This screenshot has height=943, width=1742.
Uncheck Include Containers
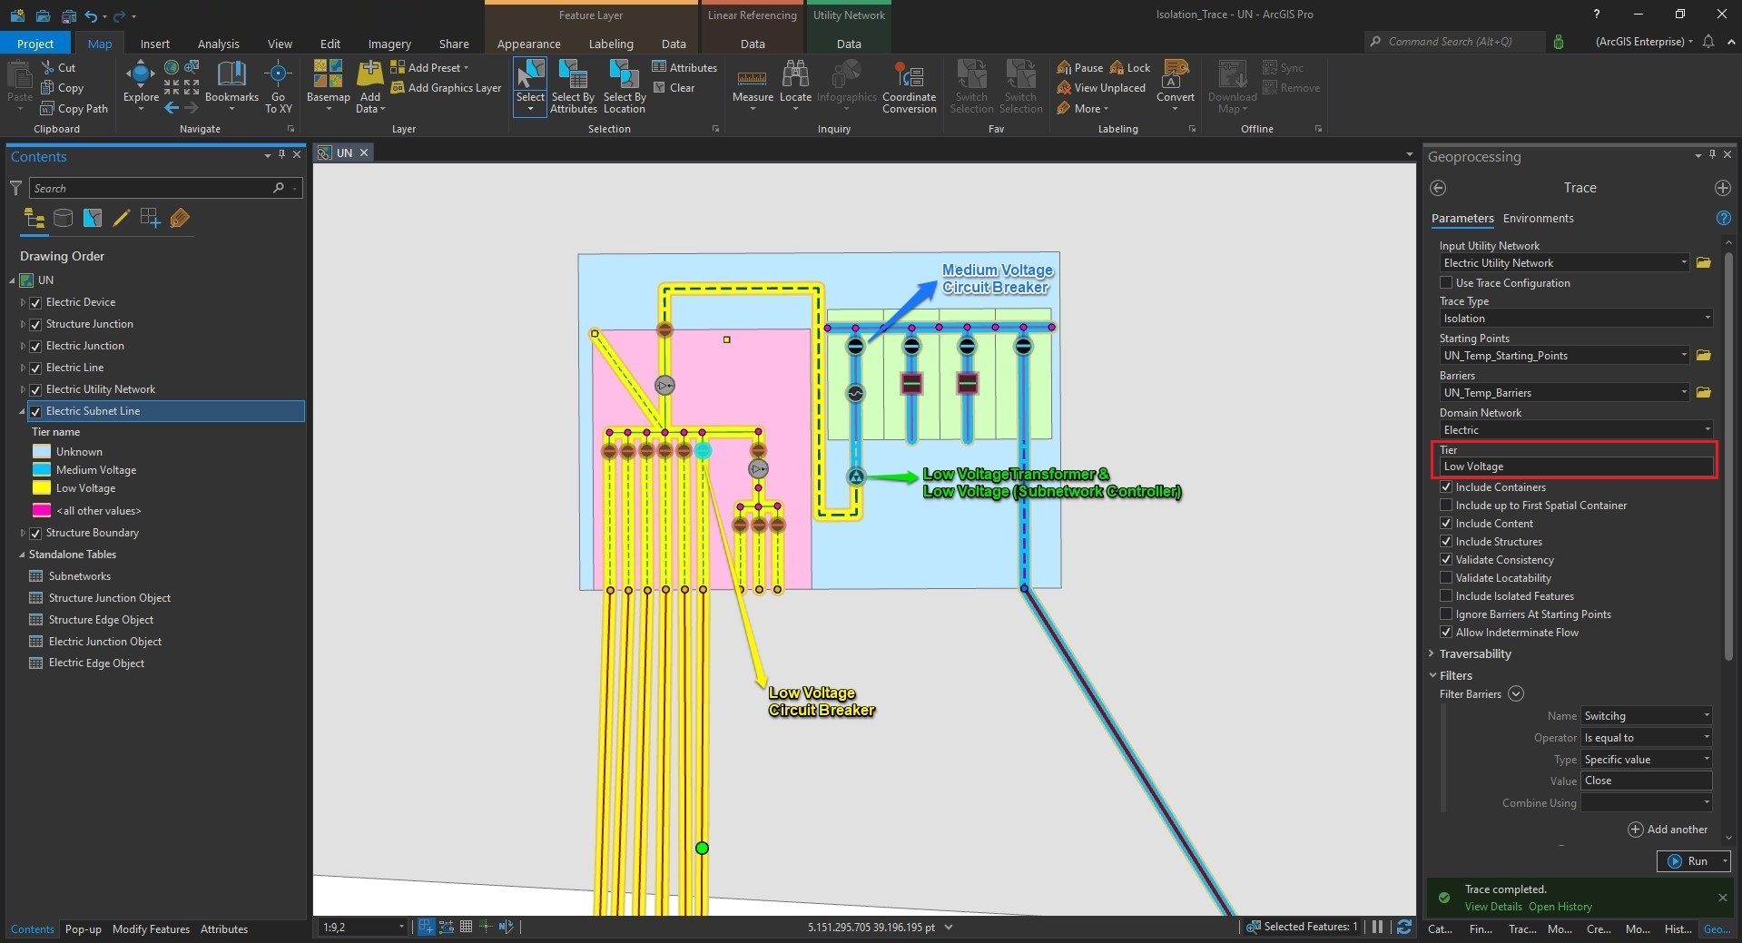pyautogui.click(x=1446, y=487)
